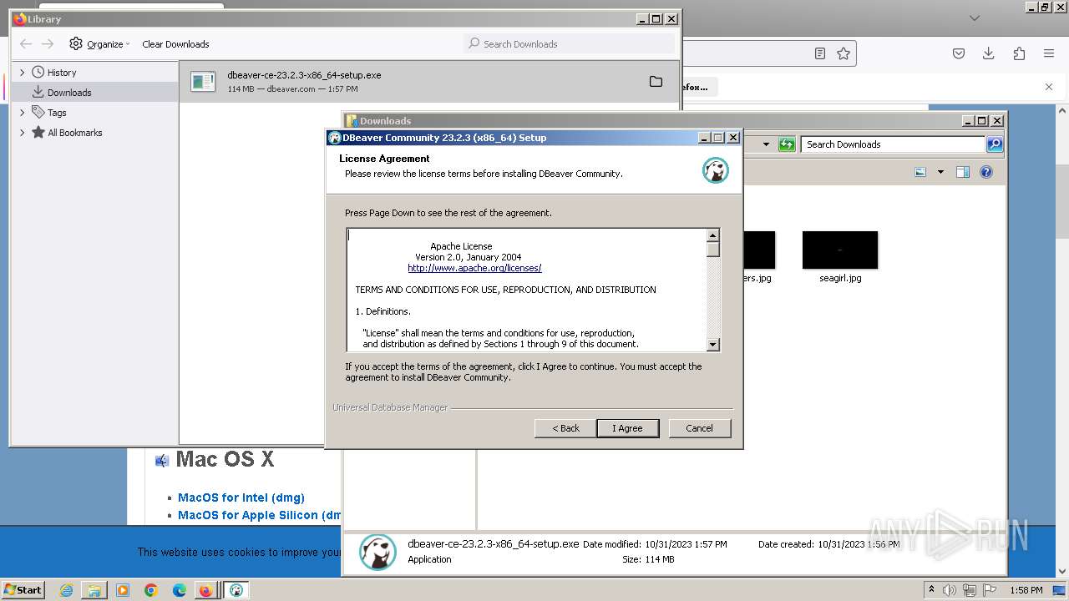Launch Internet Explorer from taskbar
This screenshot has width=1069, height=601.
pos(66,590)
